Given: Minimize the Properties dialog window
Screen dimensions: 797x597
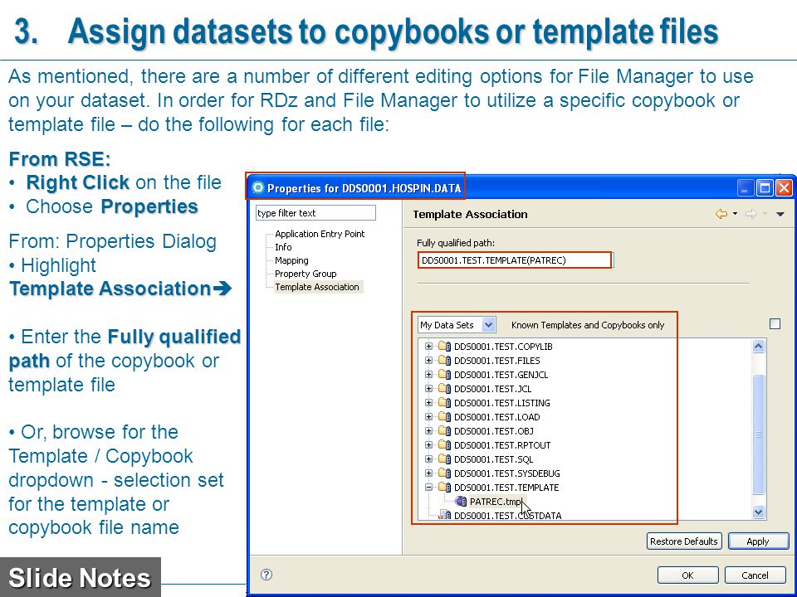Looking at the screenshot, I should pyautogui.click(x=746, y=188).
